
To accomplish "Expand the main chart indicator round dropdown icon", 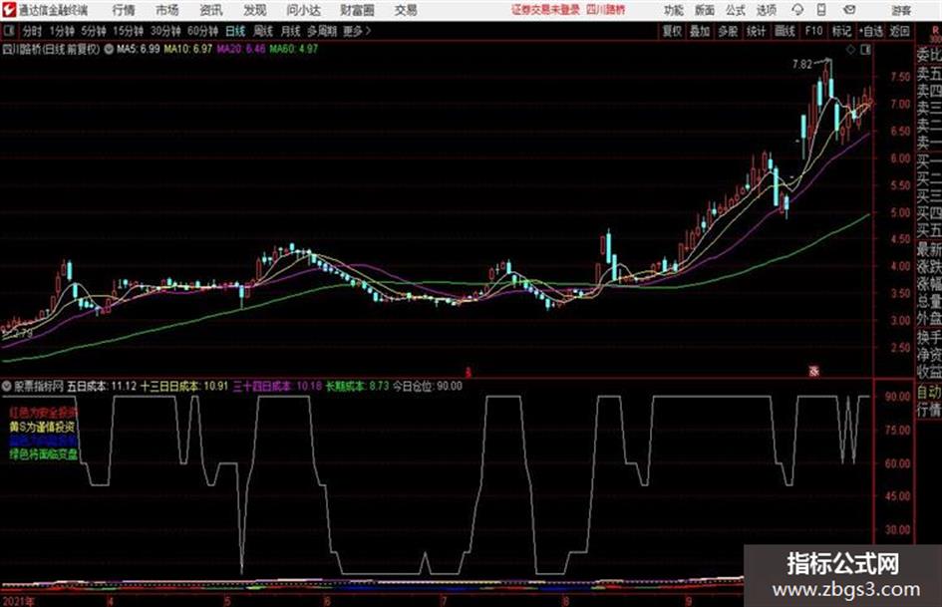I will click(109, 49).
